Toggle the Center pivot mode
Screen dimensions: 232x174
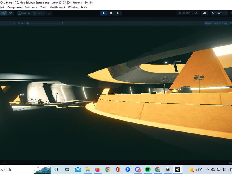[23, 13]
